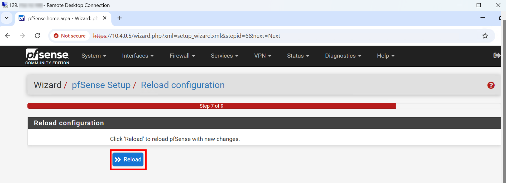
Task: Click the pfSense Setup breadcrumb link
Action: tap(101, 85)
